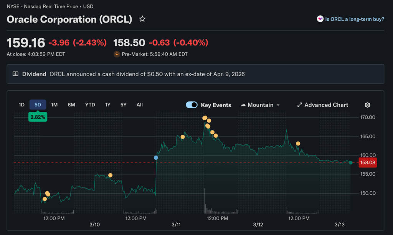Select the 5D time range
The height and width of the screenshot is (235, 393).
[38, 104]
